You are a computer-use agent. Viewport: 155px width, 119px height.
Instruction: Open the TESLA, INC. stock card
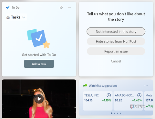pyautogui.click(x=98, y=101)
